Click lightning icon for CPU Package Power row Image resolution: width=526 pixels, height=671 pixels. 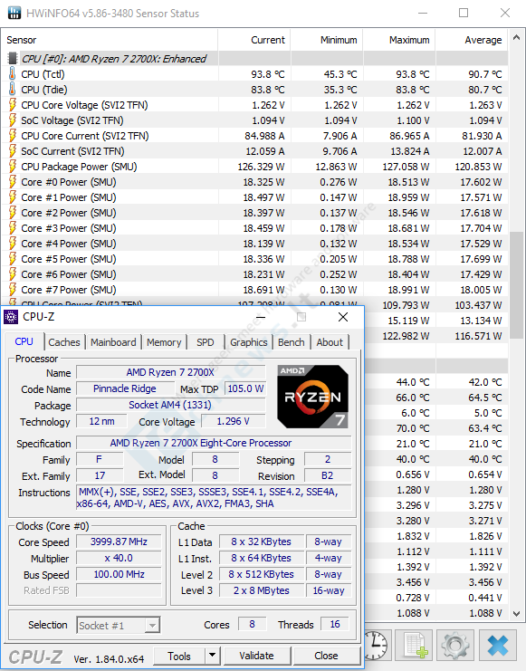[13, 166]
